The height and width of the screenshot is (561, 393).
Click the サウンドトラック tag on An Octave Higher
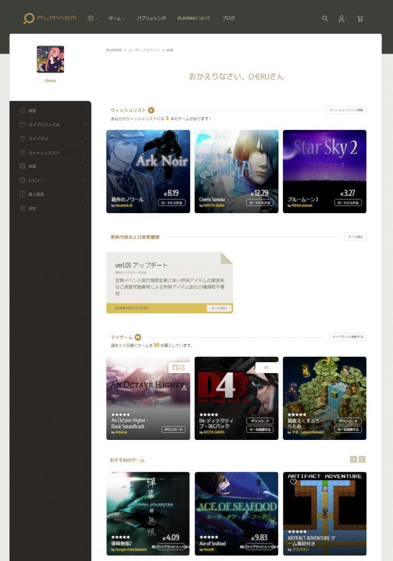coord(179,368)
